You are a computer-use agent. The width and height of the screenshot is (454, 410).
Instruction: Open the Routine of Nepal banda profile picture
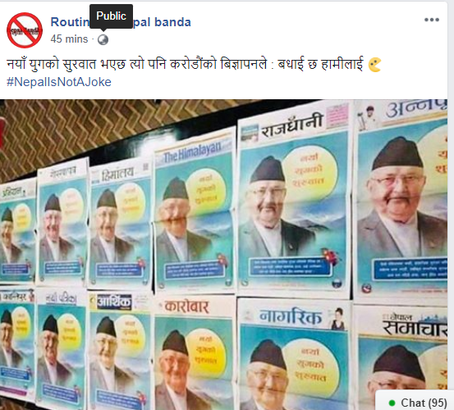[25, 30]
